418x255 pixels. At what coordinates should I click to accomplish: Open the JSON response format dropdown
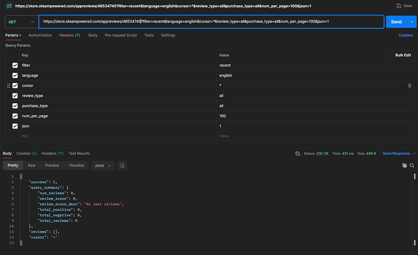click(103, 165)
